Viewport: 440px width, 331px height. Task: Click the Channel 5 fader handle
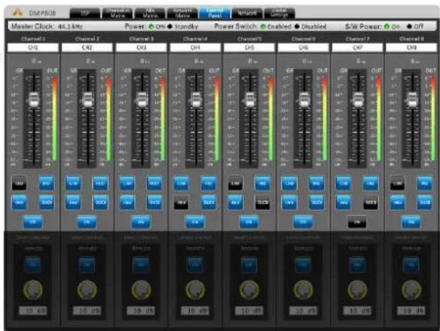click(250, 99)
